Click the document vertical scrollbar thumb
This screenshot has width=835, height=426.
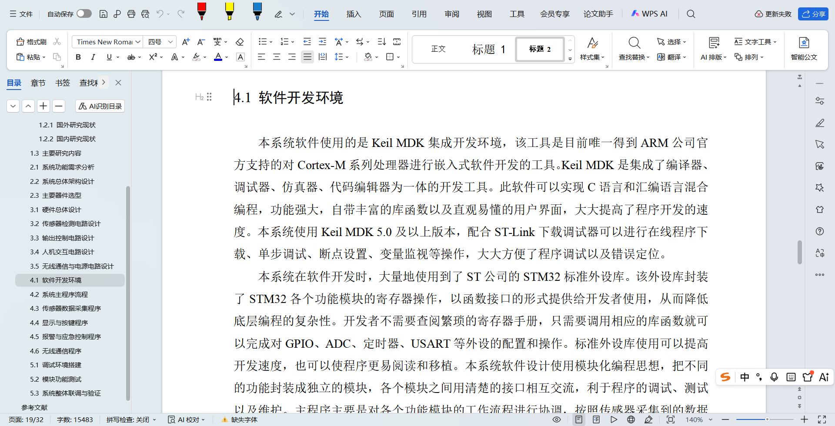(x=799, y=252)
